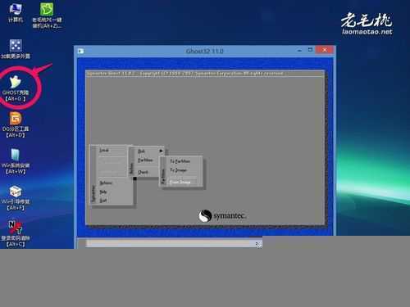
Task: Minimize the Ghost32 11.0 window
Action: click(x=299, y=51)
